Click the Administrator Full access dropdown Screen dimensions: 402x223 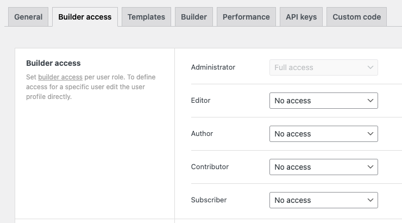click(324, 67)
